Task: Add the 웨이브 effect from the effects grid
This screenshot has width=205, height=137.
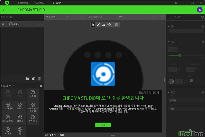Action: (20, 119)
